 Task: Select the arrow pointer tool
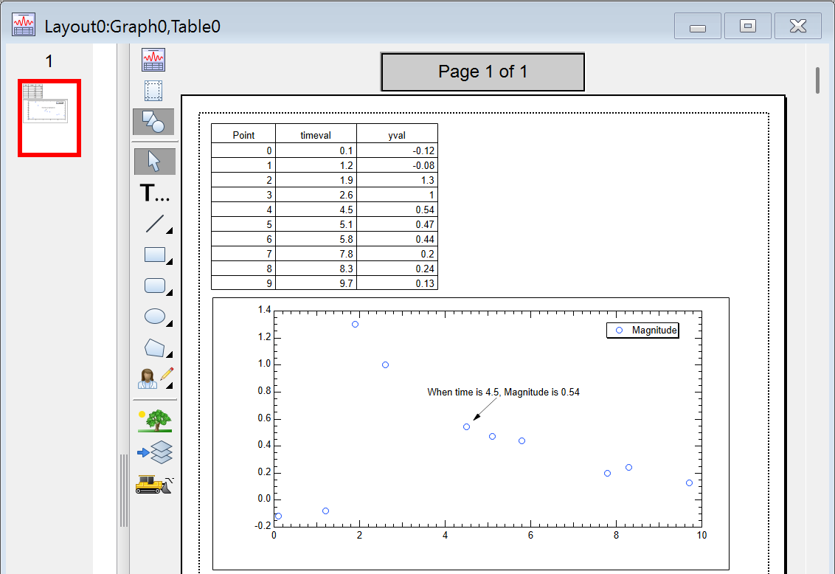click(x=154, y=161)
